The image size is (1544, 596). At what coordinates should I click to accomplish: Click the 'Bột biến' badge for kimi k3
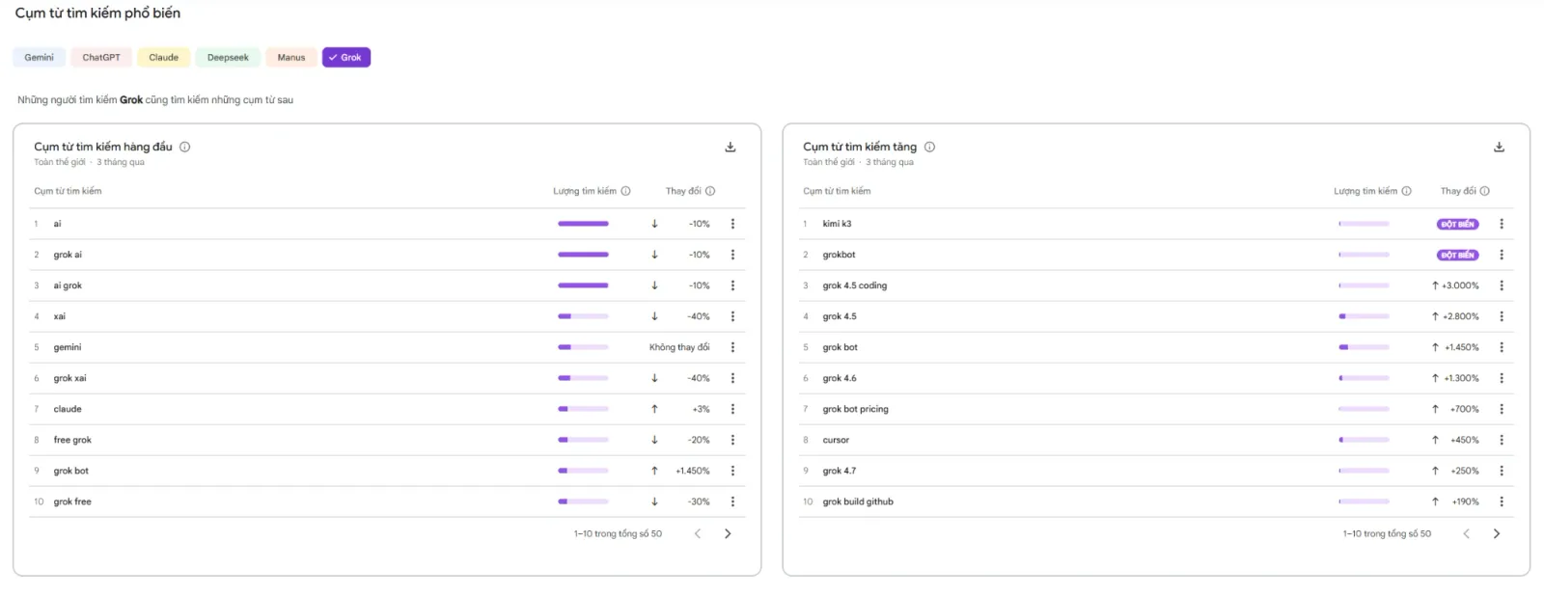coord(1457,224)
